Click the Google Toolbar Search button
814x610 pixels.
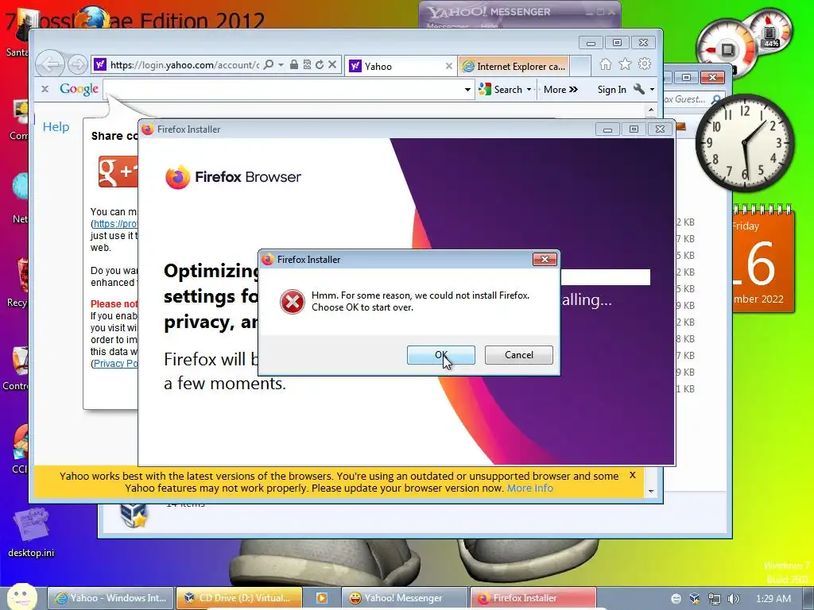click(501, 90)
